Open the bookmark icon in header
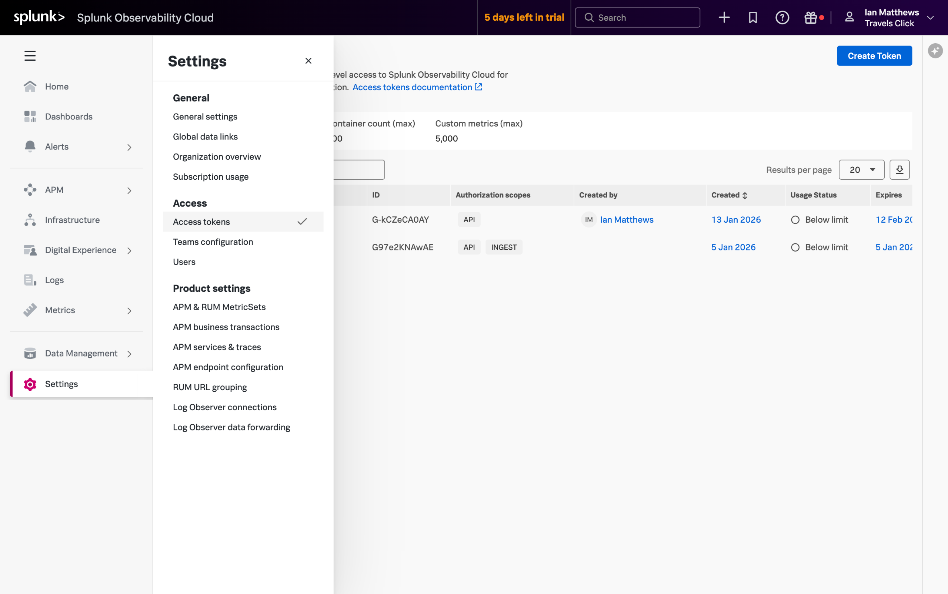The height and width of the screenshot is (594, 948). pos(752,18)
